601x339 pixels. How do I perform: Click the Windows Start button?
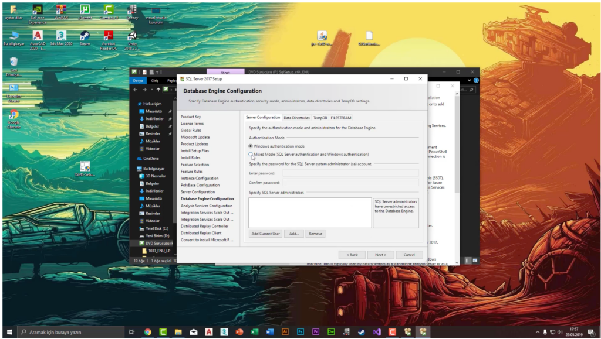coord(9,332)
